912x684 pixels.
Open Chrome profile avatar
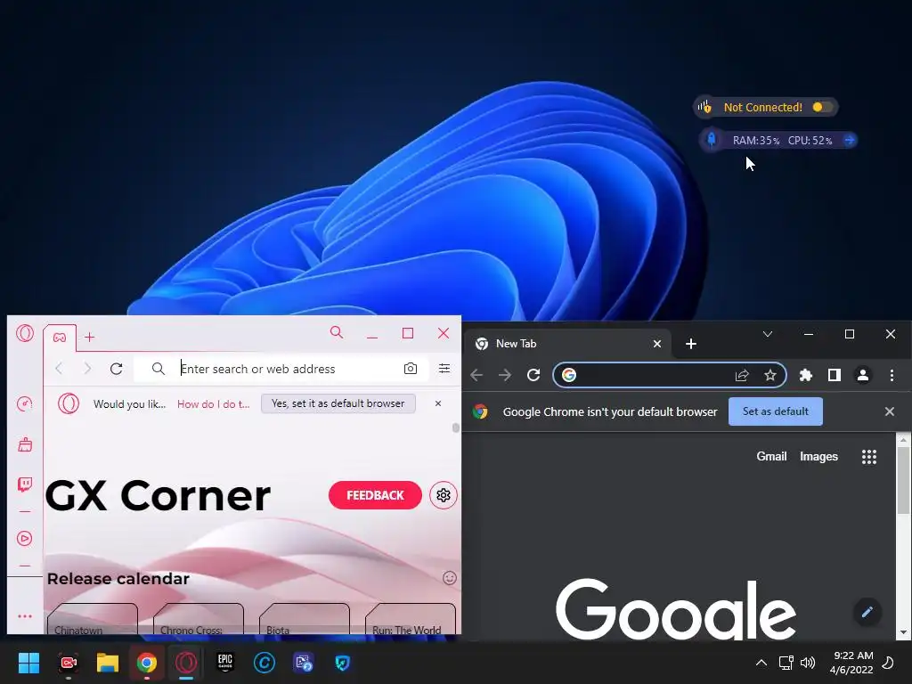tap(863, 375)
